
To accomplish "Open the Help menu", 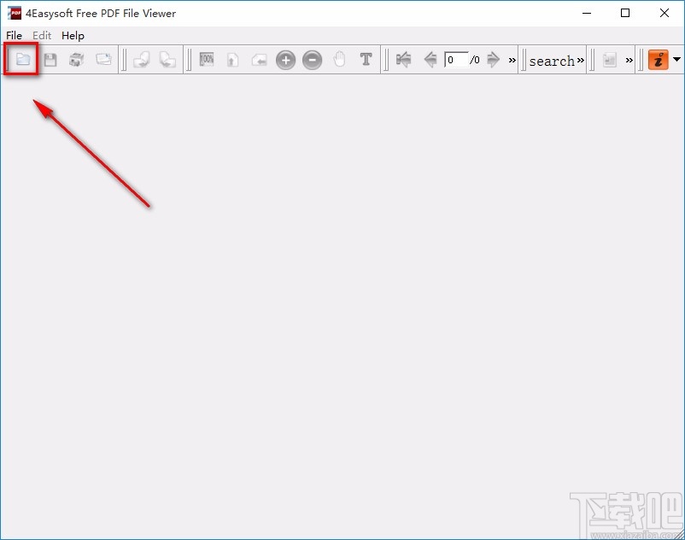I will click(x=73, y=35).
